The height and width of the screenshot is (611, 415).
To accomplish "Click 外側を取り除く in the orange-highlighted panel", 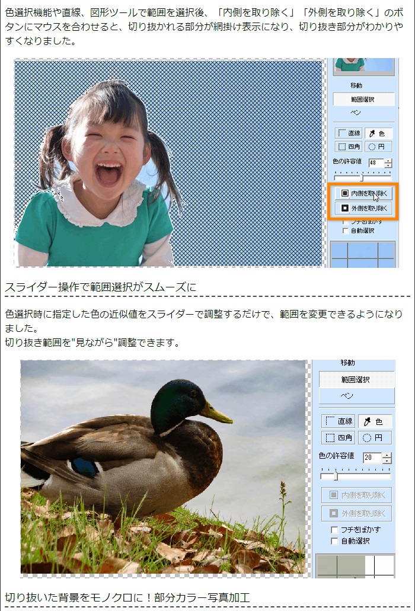I will [363, 208].
